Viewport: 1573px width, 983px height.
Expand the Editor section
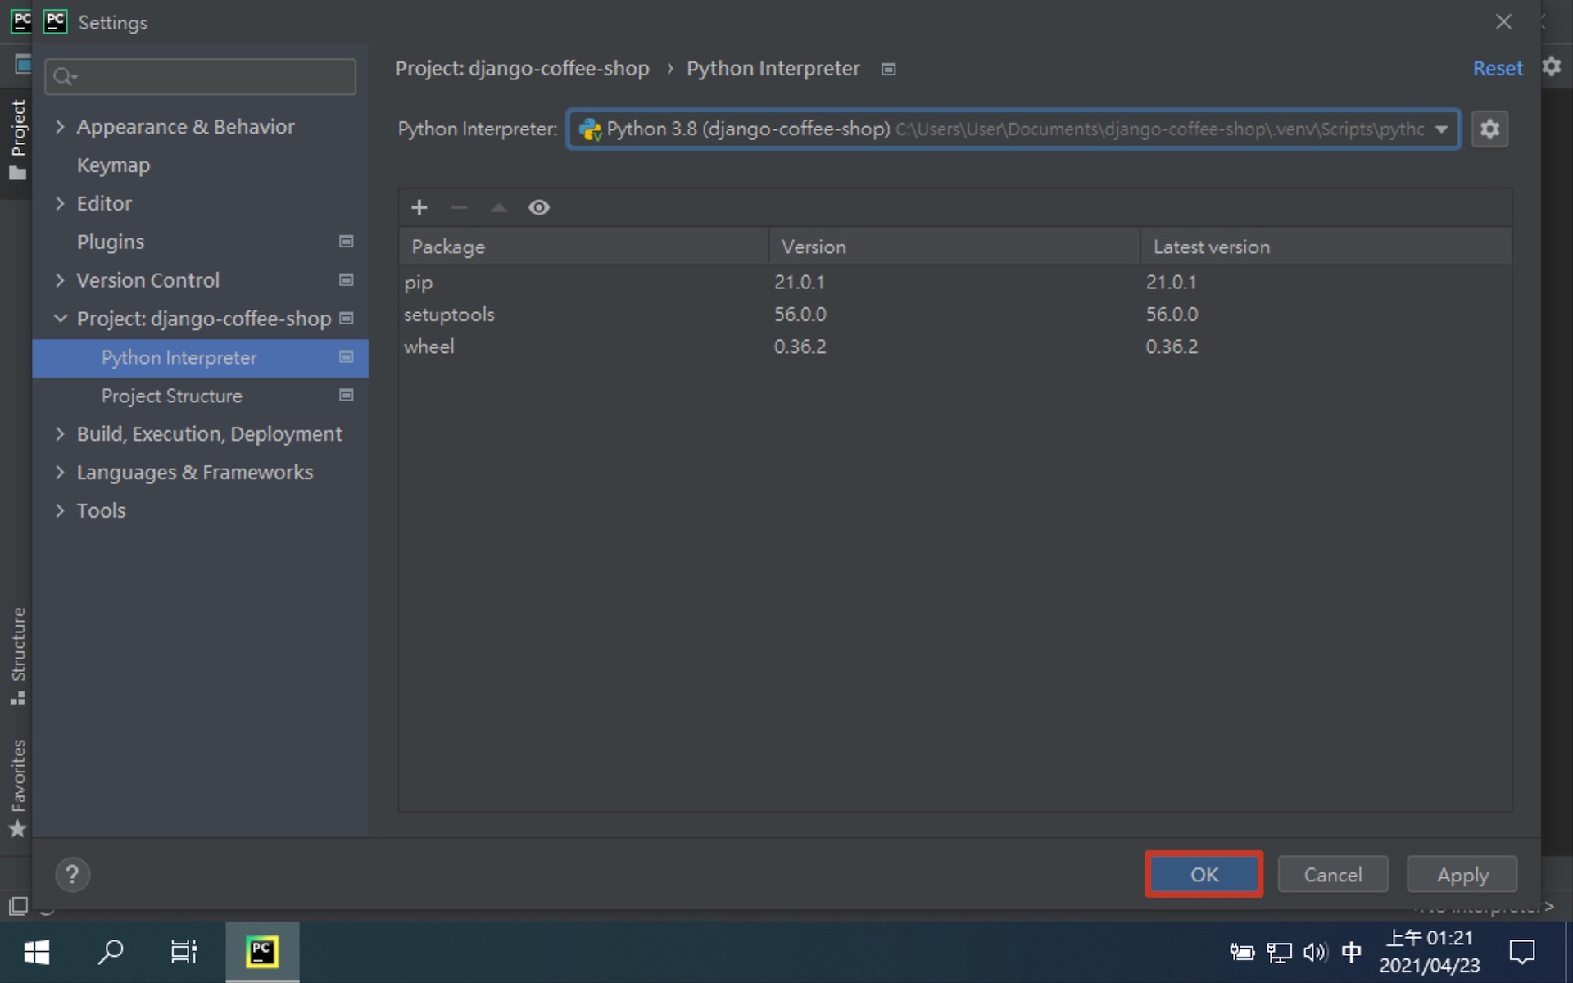60,203
